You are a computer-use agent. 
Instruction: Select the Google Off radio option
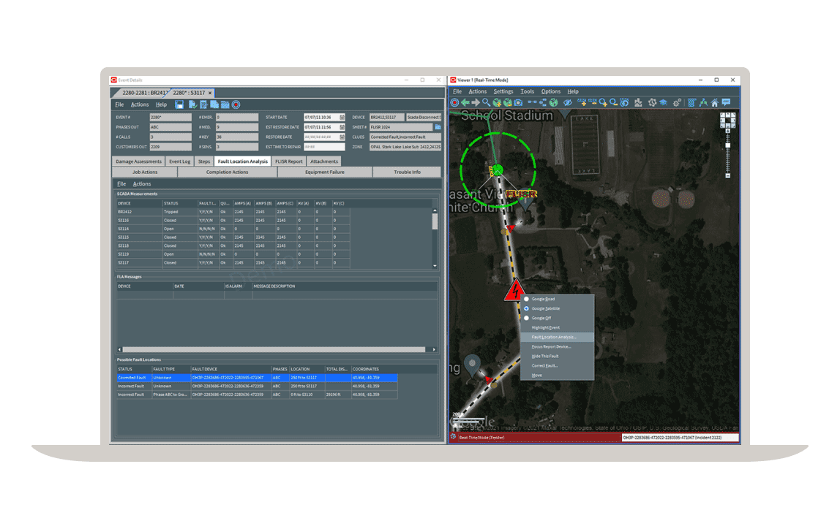click(527, 318)
